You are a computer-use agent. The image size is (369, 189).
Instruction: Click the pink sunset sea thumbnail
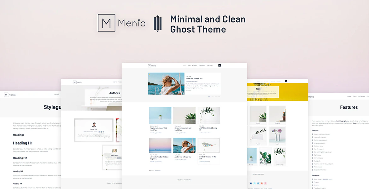(160, 145)
